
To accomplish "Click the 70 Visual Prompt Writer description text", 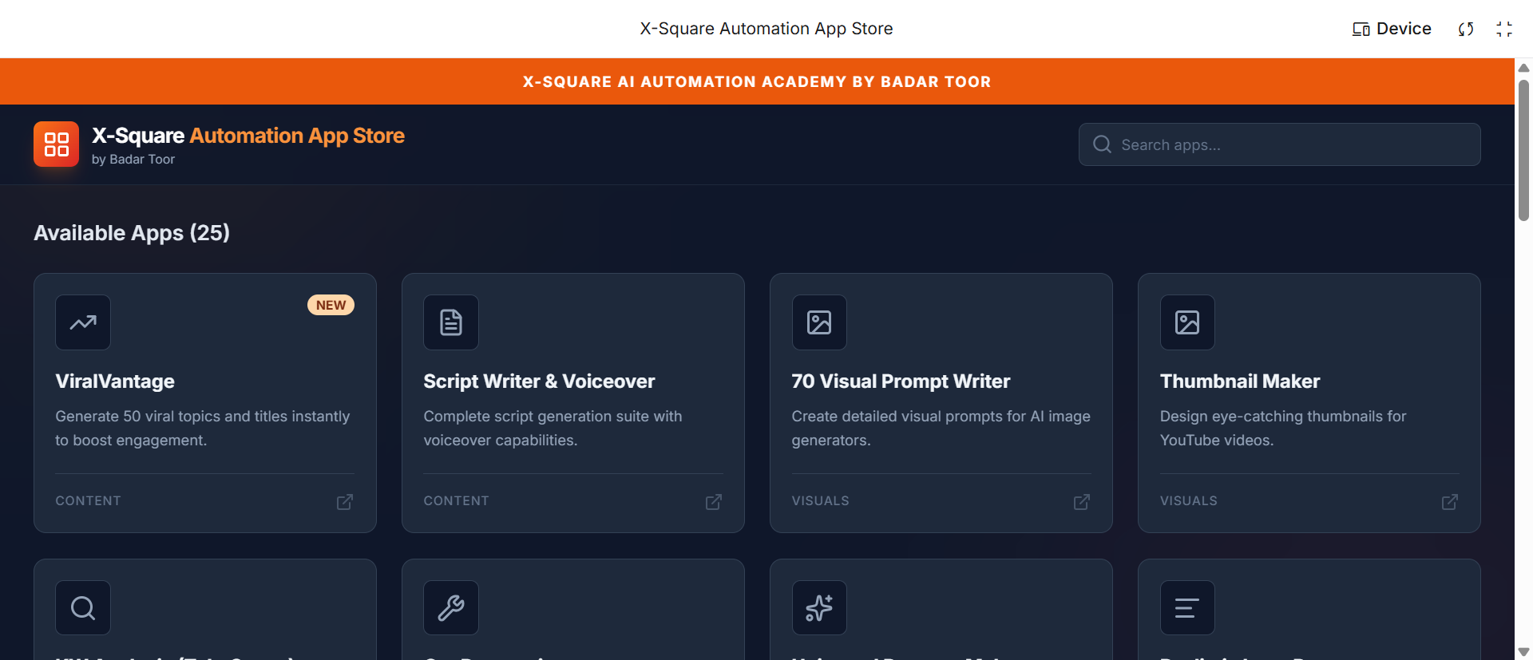I will pyautogui.click(x=941, y=429).
